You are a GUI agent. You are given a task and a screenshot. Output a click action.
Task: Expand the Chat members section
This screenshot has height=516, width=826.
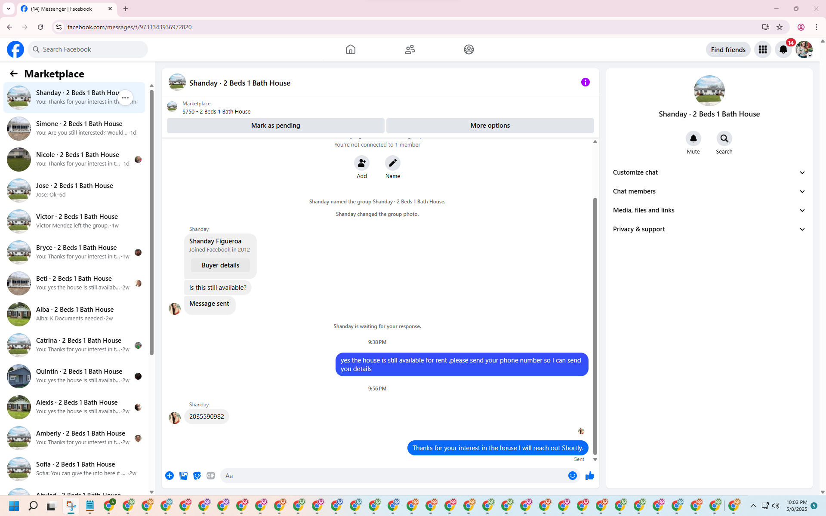(x=709, y=191)
